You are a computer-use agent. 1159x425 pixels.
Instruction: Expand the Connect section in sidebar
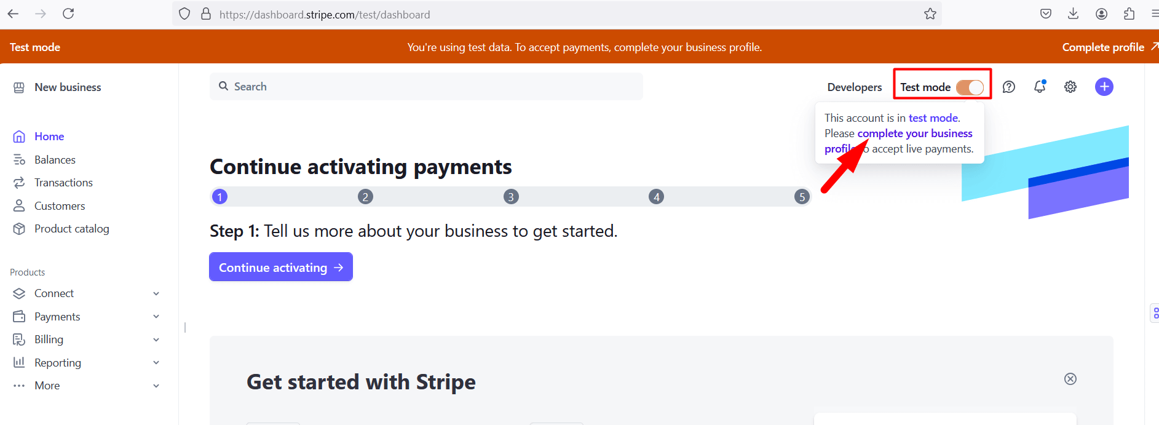156,293
